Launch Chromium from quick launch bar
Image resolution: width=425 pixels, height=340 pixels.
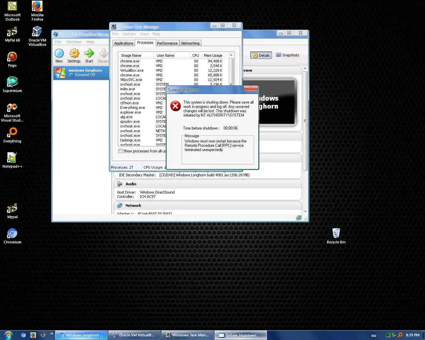tap(23, 335)
